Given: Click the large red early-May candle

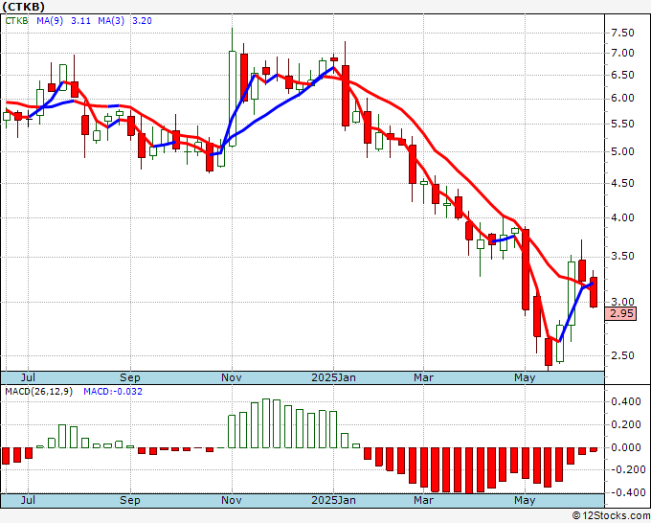Looking at the screenshot, I should point(526,270).
